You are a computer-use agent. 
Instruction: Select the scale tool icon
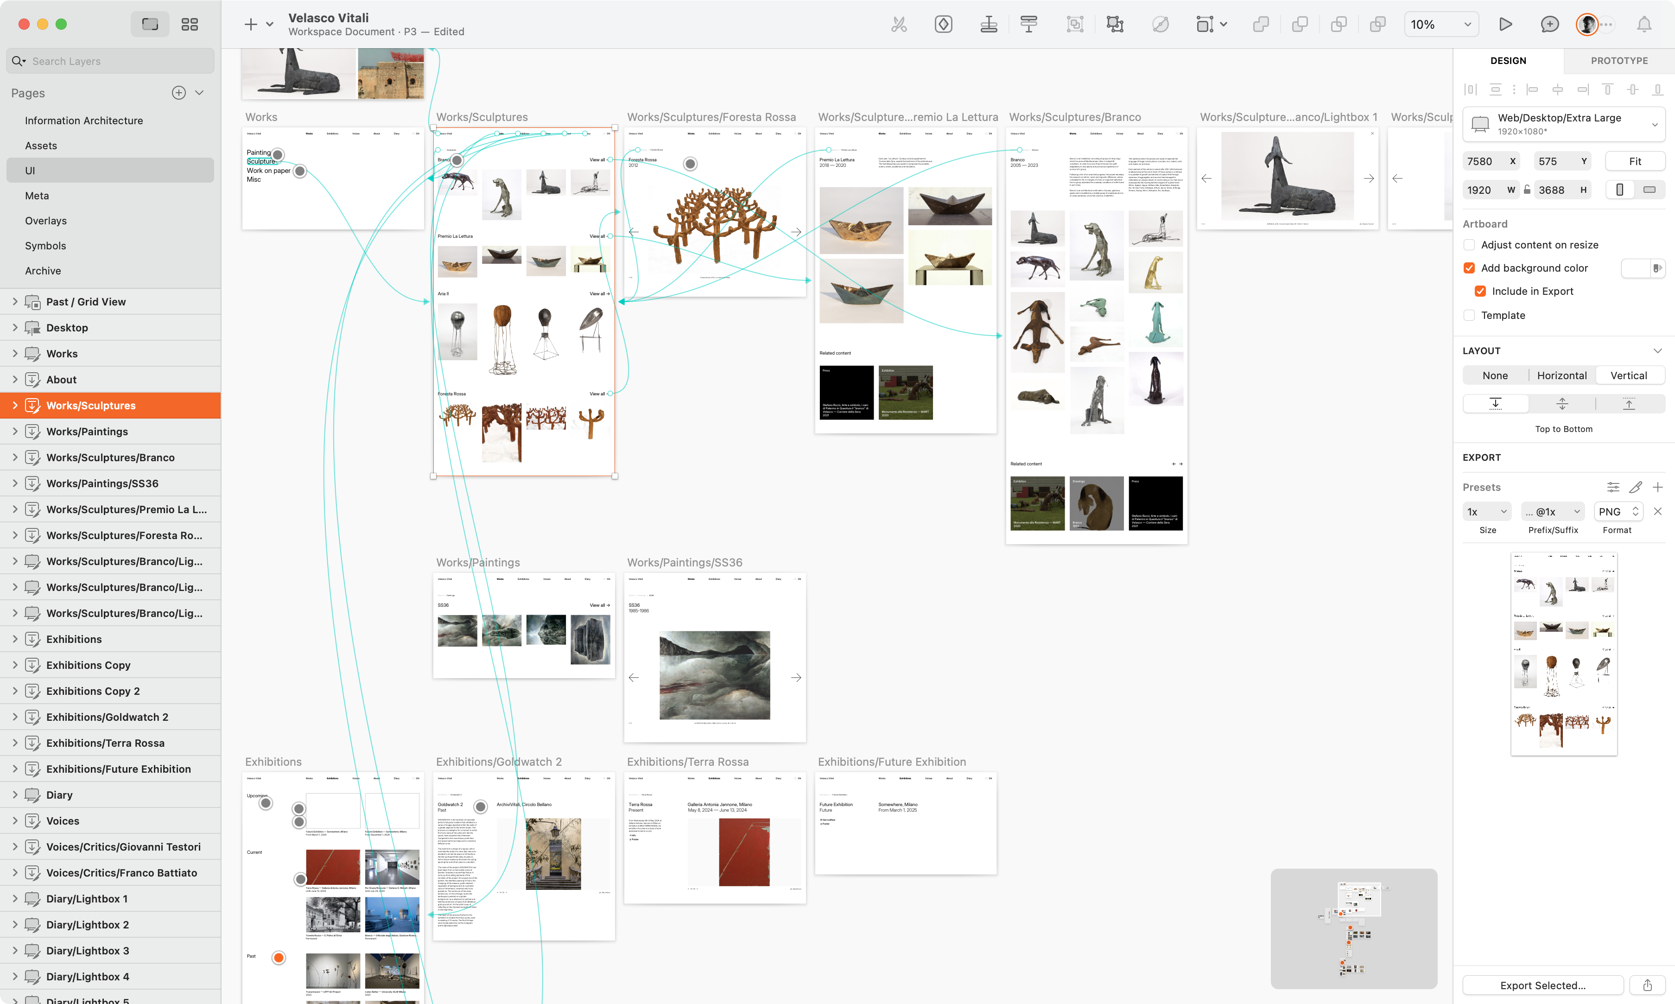pos(1113,24)
